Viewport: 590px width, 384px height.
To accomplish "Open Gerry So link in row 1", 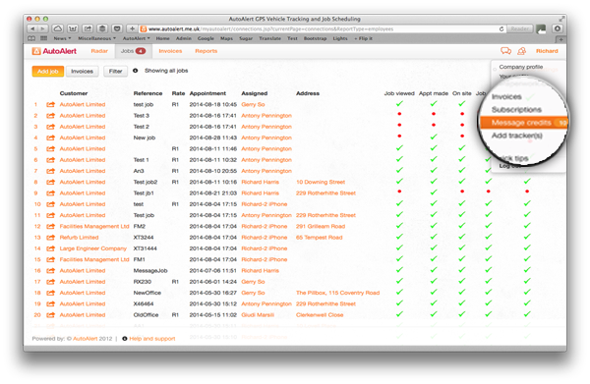I will click(x=253, y=104).
